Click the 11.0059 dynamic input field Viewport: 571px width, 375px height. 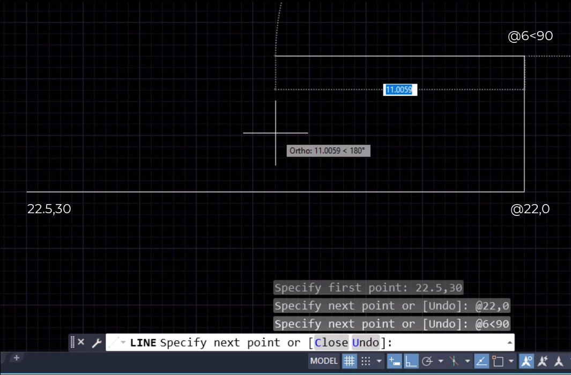tap(399, 89)
